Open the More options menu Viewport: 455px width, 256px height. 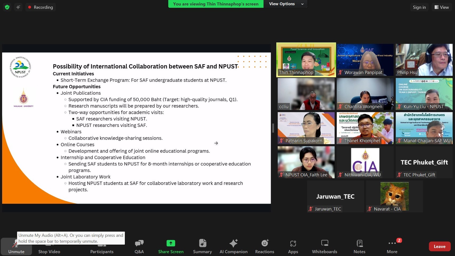pyautogui.click(x=392, y=246)
